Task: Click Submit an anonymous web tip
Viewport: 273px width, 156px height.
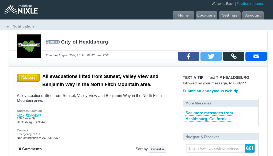Action: (210, 91)
